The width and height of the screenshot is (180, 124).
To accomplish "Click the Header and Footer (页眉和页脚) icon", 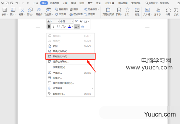I will tap(108, 10).
